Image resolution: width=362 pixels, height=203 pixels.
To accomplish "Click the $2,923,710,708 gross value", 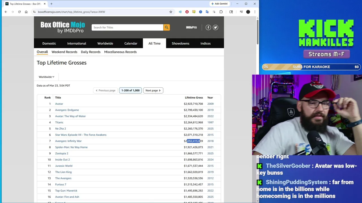I will pos(193,104).
